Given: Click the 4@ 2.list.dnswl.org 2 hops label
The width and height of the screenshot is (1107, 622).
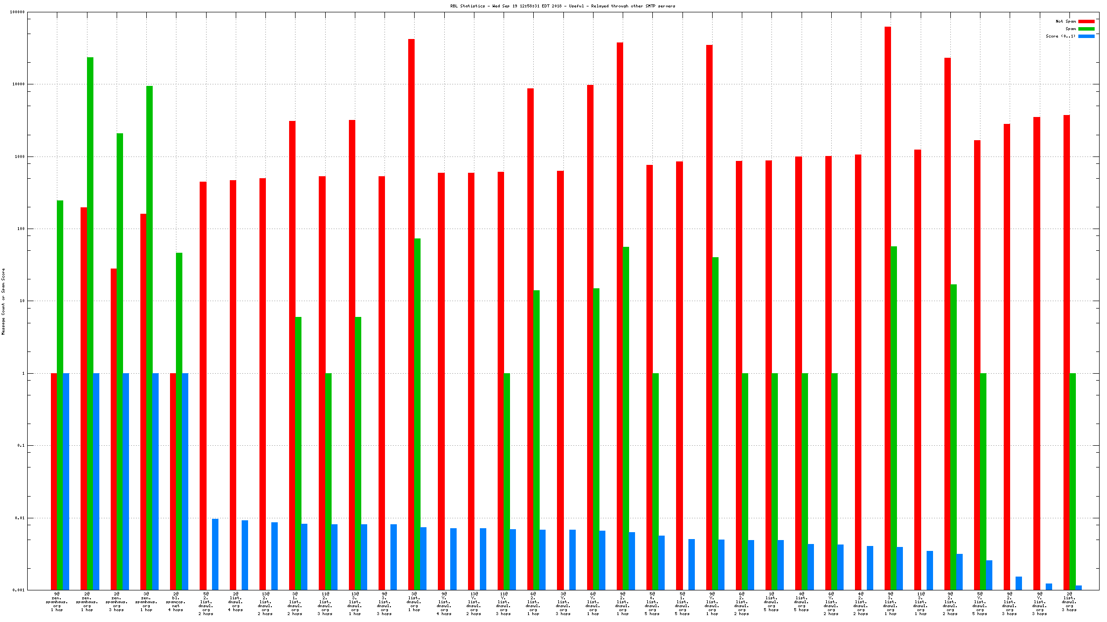Looking at the screenshot, I should (x=860, y=603).
